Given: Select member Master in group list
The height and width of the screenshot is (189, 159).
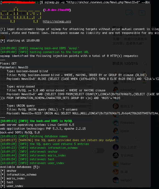Looking at the screenshot, I should click(x=126, y=164).
